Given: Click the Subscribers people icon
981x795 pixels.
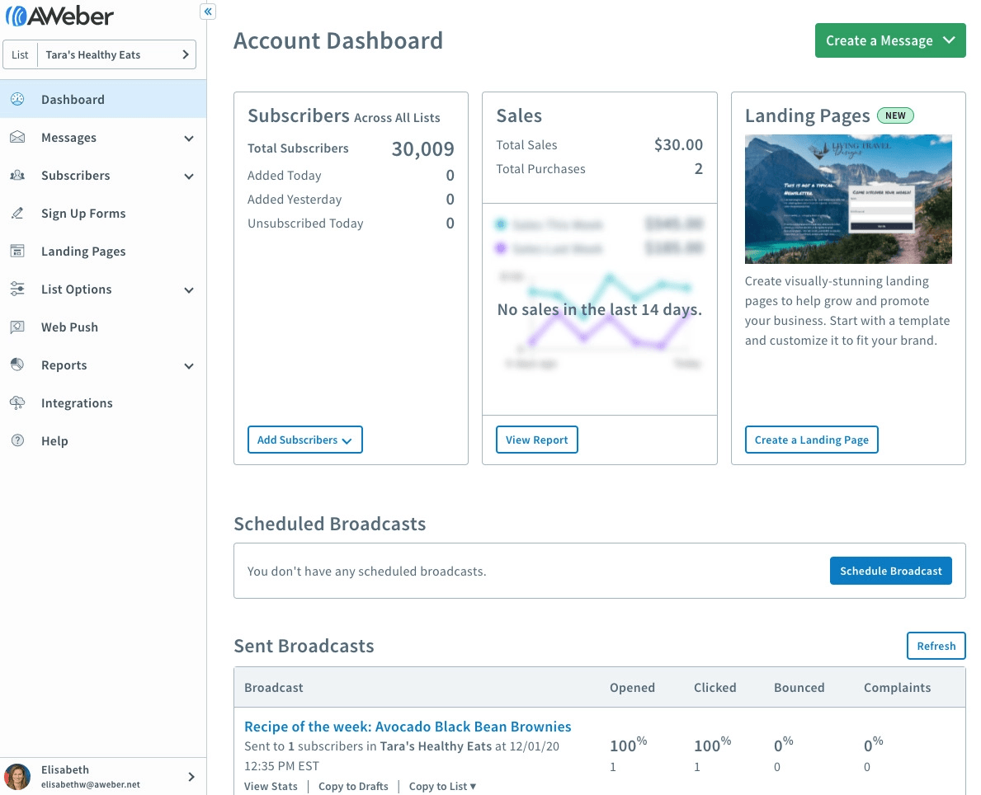Looking at the screenshot, I should pos(17,175).
